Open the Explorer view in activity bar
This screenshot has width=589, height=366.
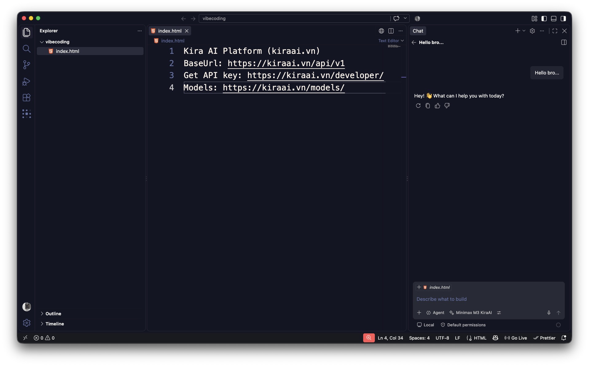27,32
